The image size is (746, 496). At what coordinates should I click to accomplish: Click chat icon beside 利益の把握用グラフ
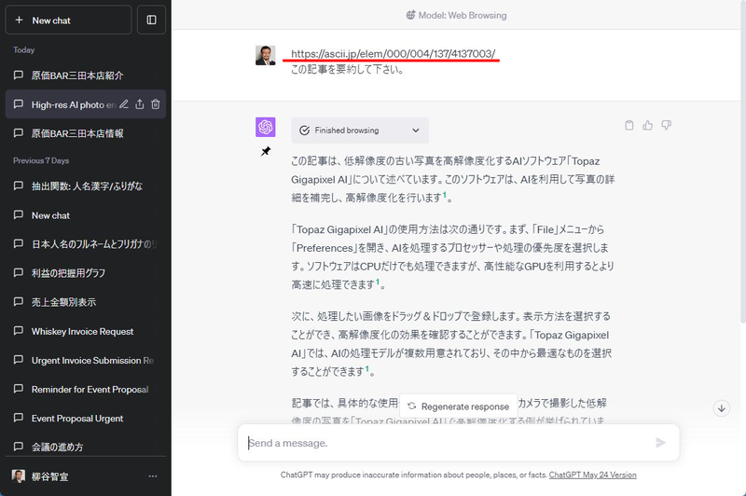pyautogui.click(x=18, y=272)
